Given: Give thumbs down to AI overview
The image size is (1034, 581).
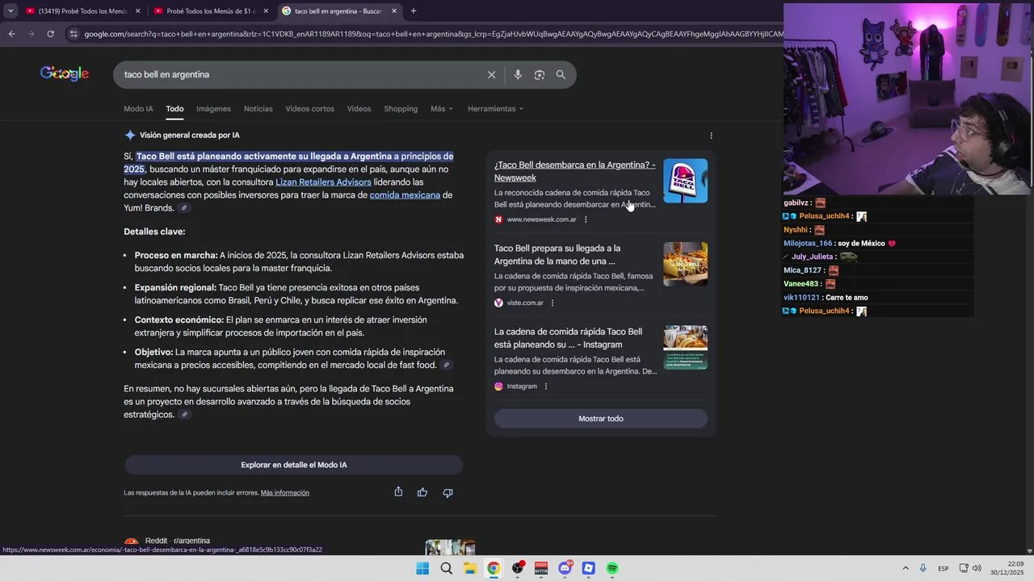Looking at the screenshot, I should [x=448, y=492].
